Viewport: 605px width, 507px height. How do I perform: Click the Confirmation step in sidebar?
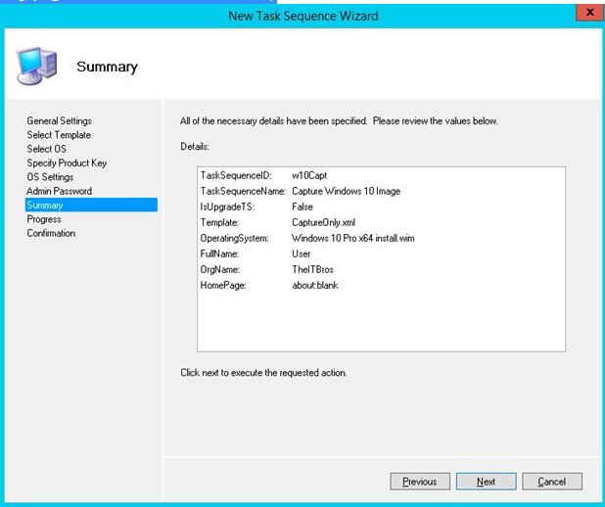(51, 233)
